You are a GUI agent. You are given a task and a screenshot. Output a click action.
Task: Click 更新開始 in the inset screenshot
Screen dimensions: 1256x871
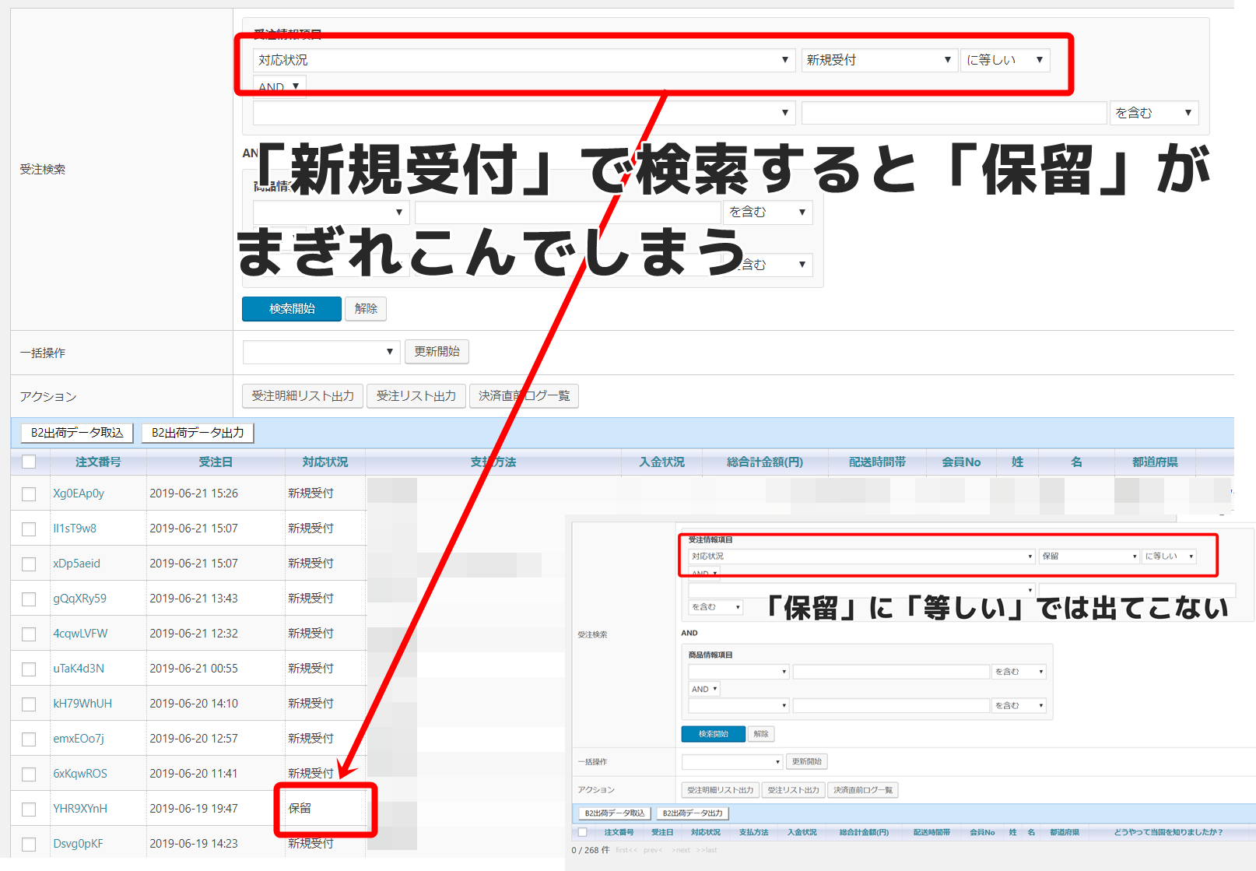pyautogui.click(x=806, y=761)
